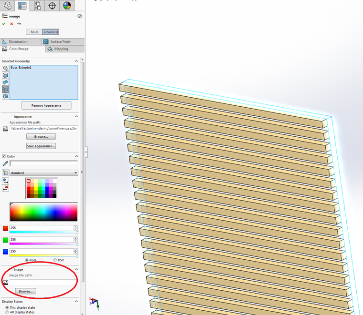Click the green OK checkmark
Viewport: 363px width, 315px height.
[4, 23]
